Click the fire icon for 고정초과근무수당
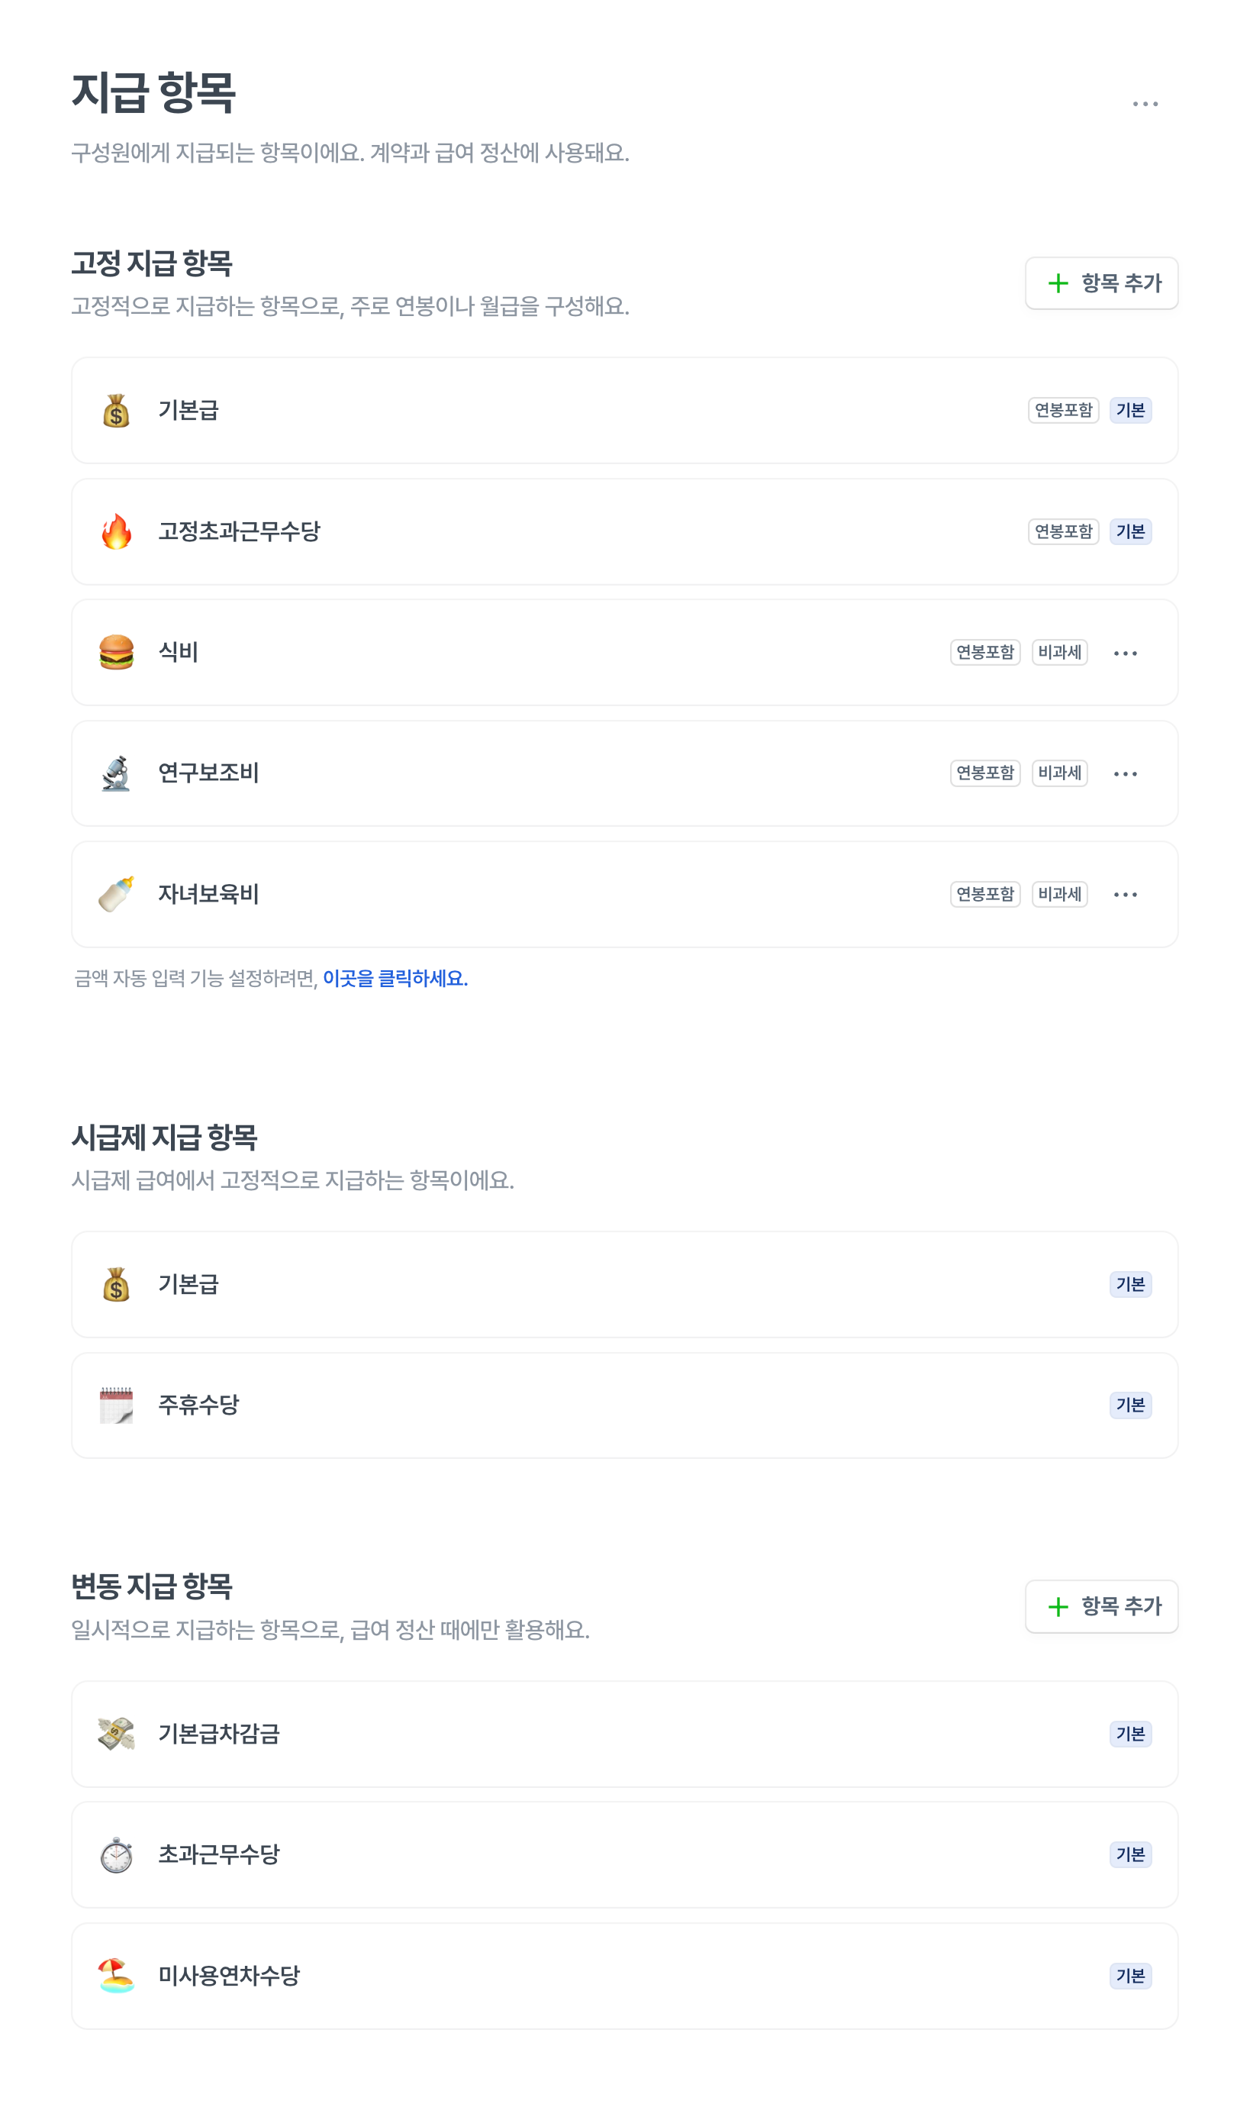Image resolution: width=1250 pixels, height=2104 pixels. click(x=116, y=531)
